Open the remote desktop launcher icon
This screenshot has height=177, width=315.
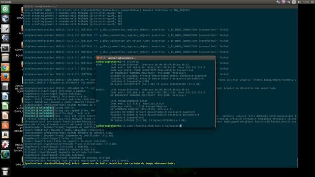pos(5,38)
